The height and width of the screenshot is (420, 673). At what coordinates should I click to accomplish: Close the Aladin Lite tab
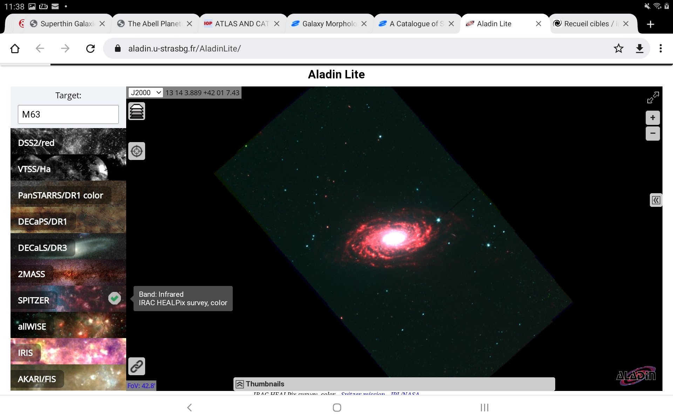pos(538,24)
